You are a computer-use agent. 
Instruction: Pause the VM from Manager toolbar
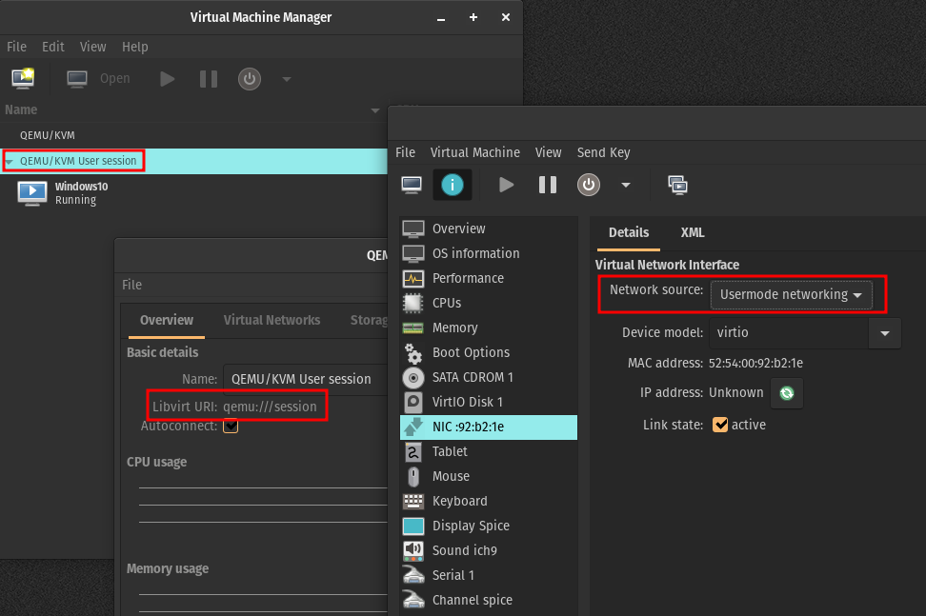[x=209, y=78]
